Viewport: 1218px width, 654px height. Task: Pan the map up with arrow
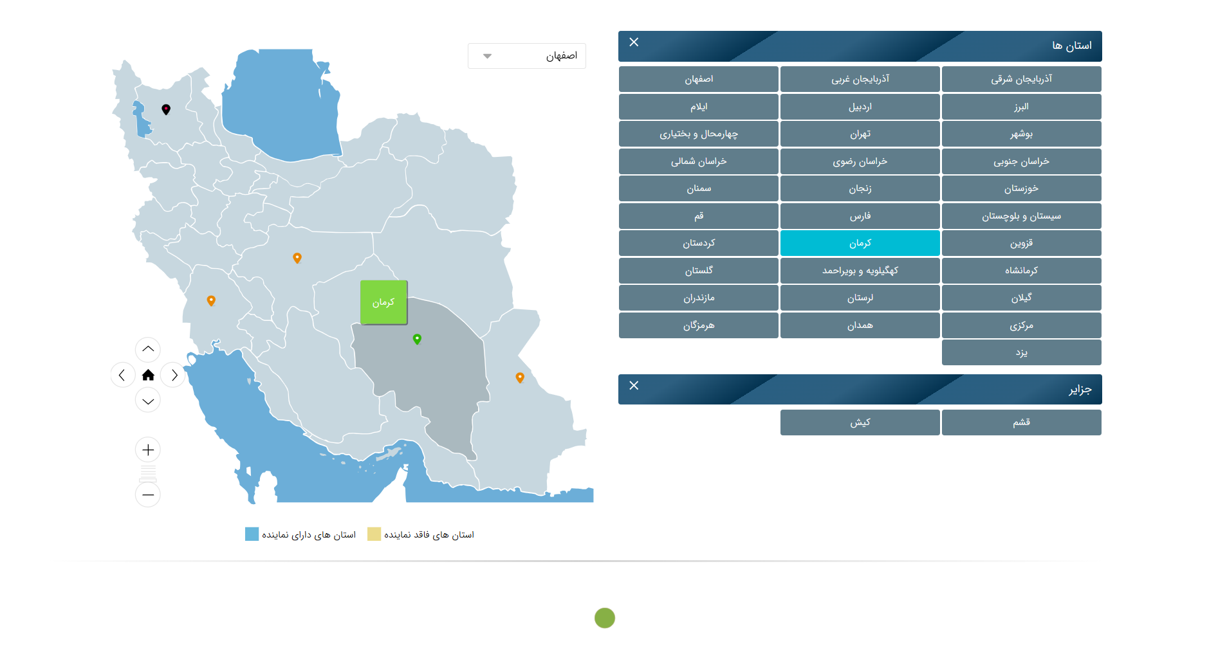click(148, 349)
